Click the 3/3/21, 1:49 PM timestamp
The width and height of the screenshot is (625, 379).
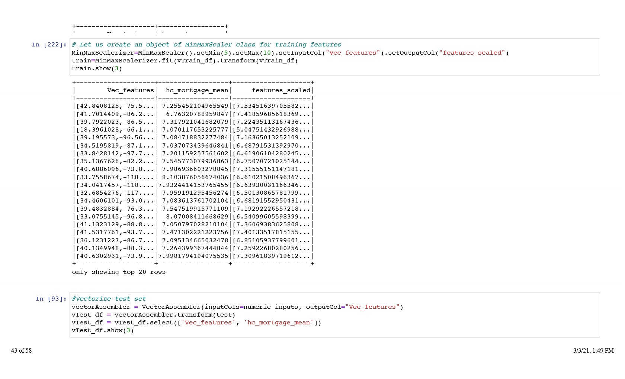593,350
